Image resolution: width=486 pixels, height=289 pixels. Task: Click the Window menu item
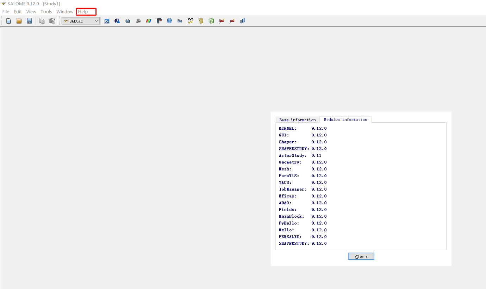pos(65,12)
